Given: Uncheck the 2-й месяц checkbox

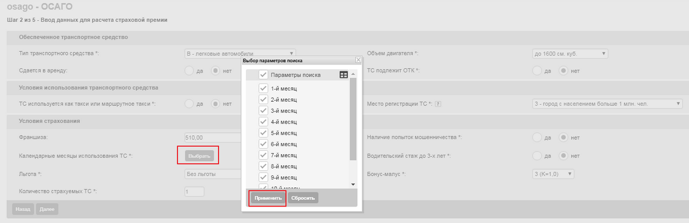Looking at the screenshot, I should pyautogui.click(x=263, y=99).
